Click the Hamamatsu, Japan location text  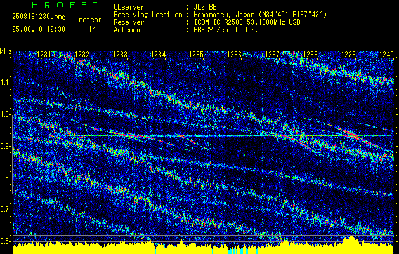(260, 15)
